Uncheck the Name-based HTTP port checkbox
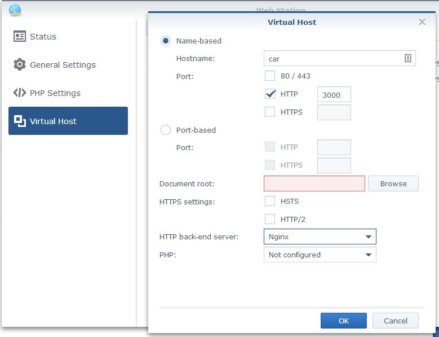Screen dimensions: 439x337 pyautogui.click(x=270, y=94)
